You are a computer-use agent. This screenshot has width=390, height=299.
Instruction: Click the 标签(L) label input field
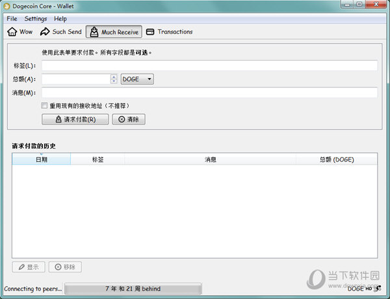click(x=209, y=66)
